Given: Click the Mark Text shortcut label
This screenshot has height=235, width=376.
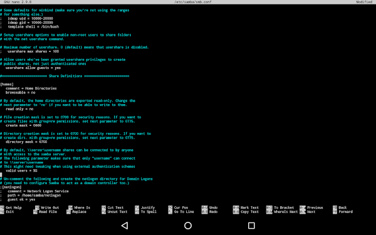Looking at the screenshot, I should [249, 207].
